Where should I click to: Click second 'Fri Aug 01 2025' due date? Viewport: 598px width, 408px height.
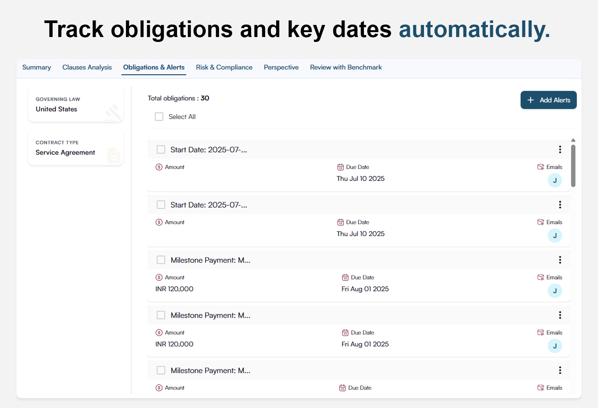(x=365, y=344)
